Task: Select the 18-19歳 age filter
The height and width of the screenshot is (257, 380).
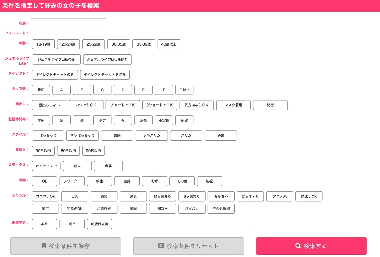Action: (43, 44)
